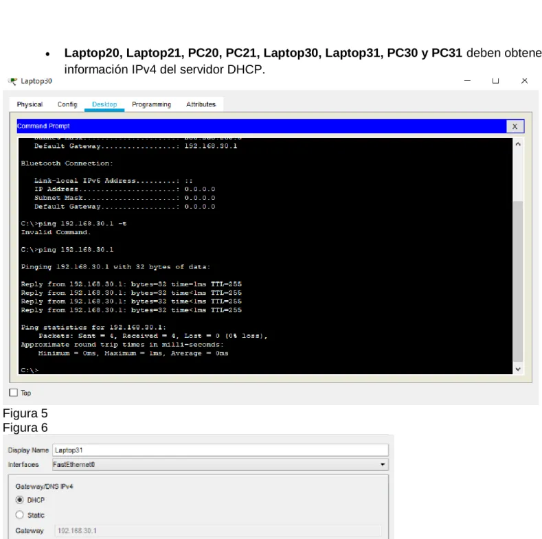
Task: Open the Programming tab
Action: click(x=151, y=104)
